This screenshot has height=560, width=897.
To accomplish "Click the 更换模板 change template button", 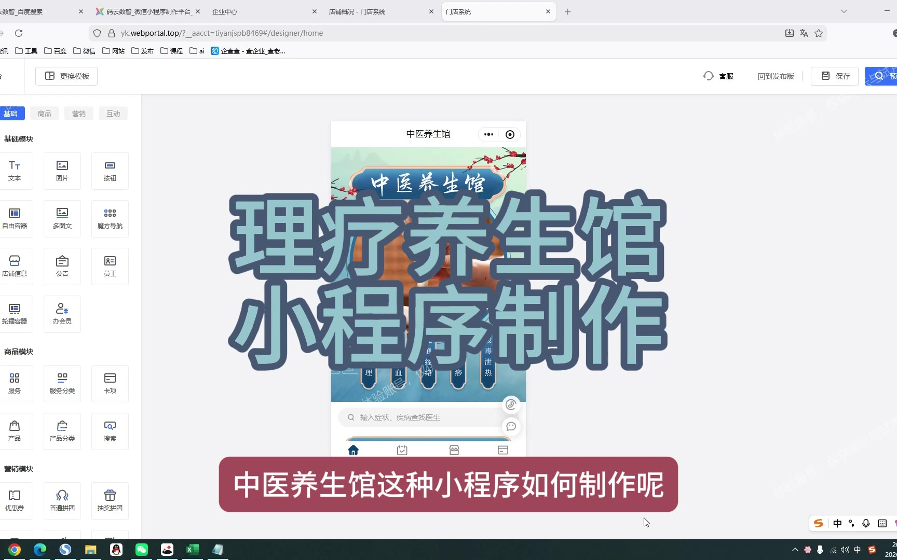I will point(66,76).
